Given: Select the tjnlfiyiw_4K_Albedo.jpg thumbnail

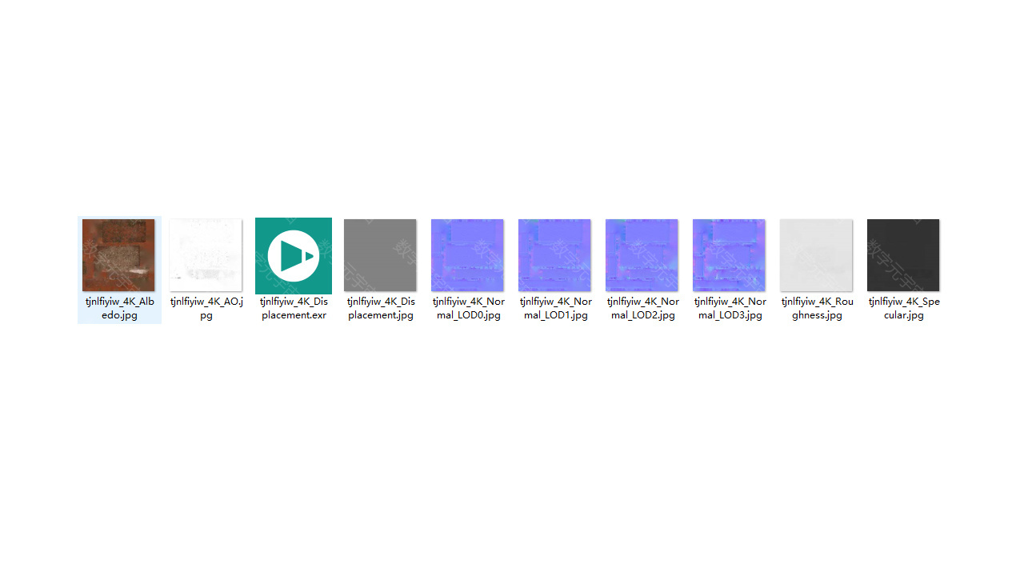Looking at the screenshot, I should pyautogui.click(x=118, y=255).
